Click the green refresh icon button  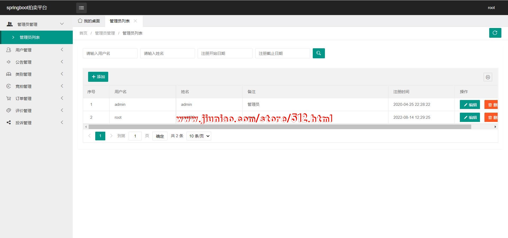point(495,33)
